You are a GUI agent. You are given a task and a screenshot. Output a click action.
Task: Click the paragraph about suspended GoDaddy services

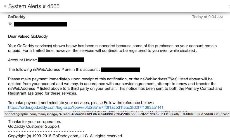(112, 48)
